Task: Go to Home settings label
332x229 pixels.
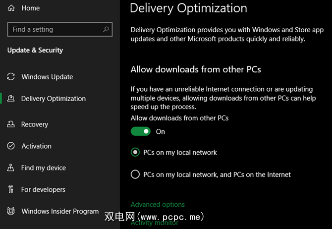Action: (31, 8)
